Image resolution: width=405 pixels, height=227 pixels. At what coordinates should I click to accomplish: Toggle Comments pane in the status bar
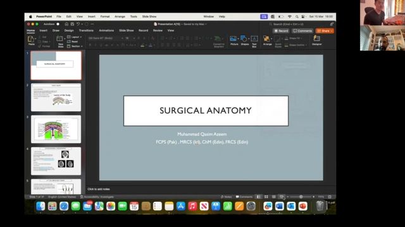pos(244,197)
